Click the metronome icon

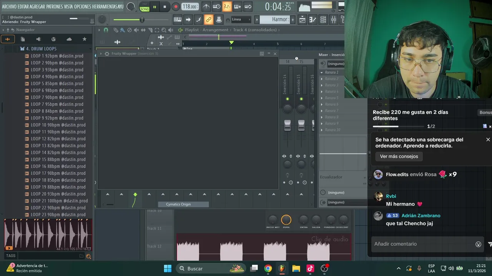[x=206, y=7]
